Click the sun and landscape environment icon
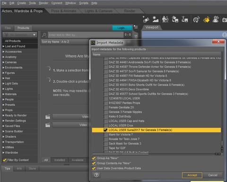 (156, 19)
